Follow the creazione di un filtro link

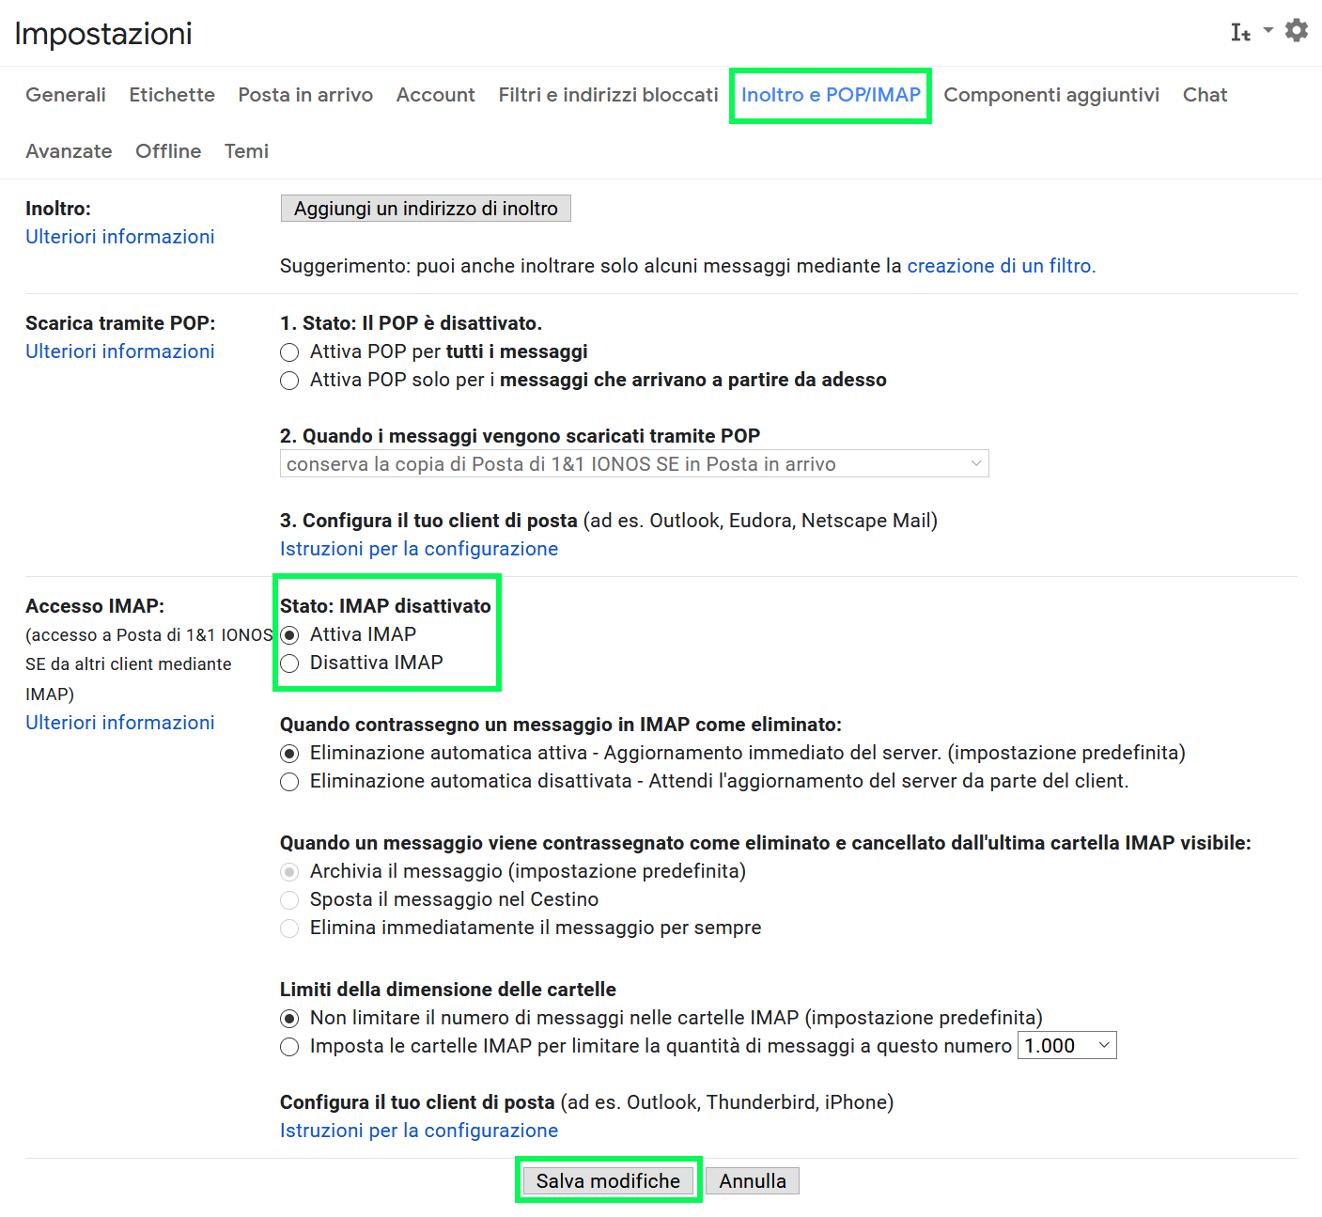(1002, 266)
